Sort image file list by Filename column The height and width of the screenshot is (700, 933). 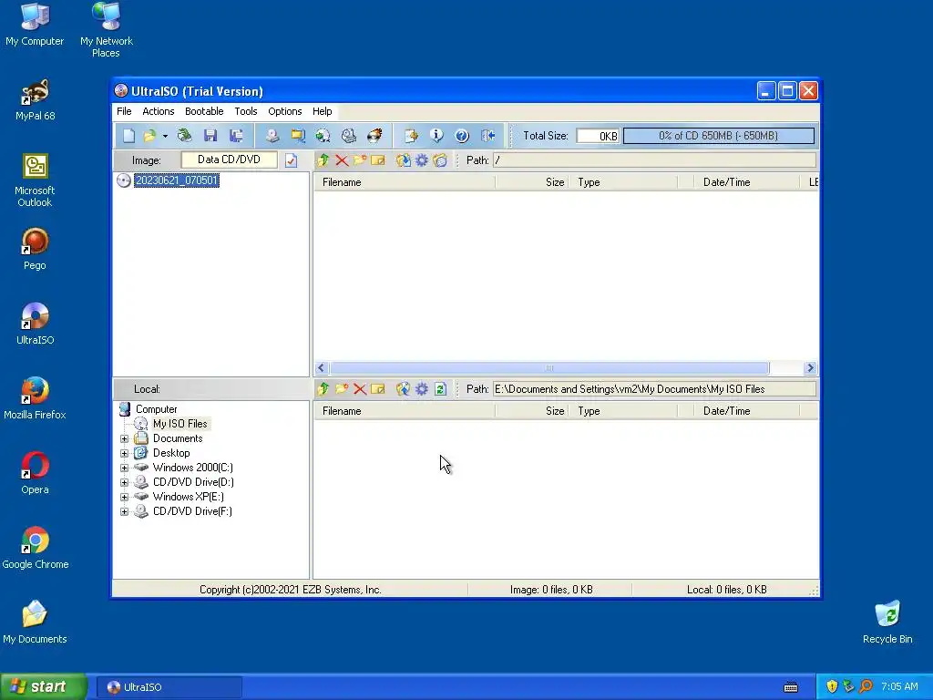(405, 182)
